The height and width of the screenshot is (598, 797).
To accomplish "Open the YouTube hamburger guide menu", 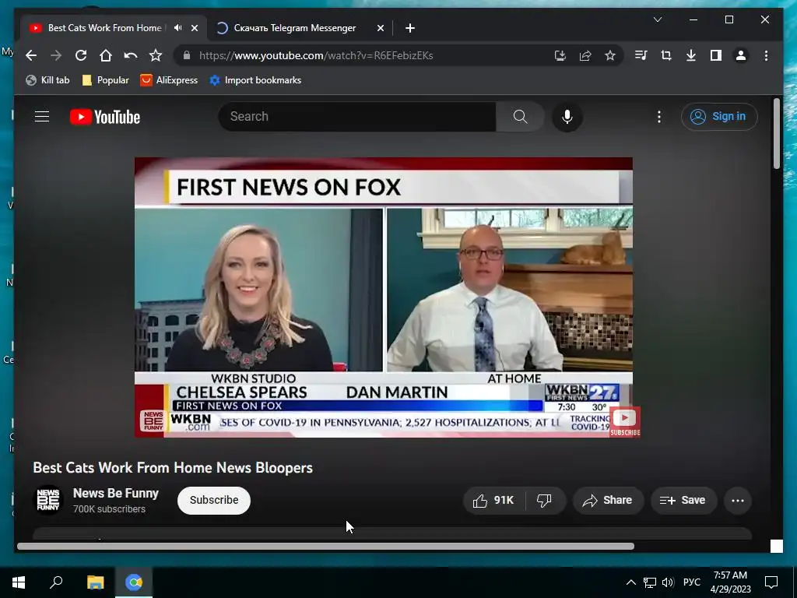I will point(42,117).
